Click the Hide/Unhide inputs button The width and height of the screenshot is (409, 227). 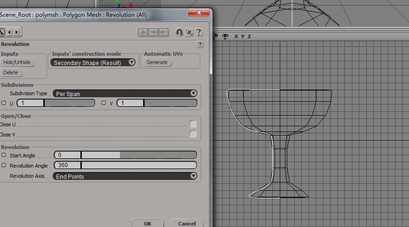[x=17, y=62]
